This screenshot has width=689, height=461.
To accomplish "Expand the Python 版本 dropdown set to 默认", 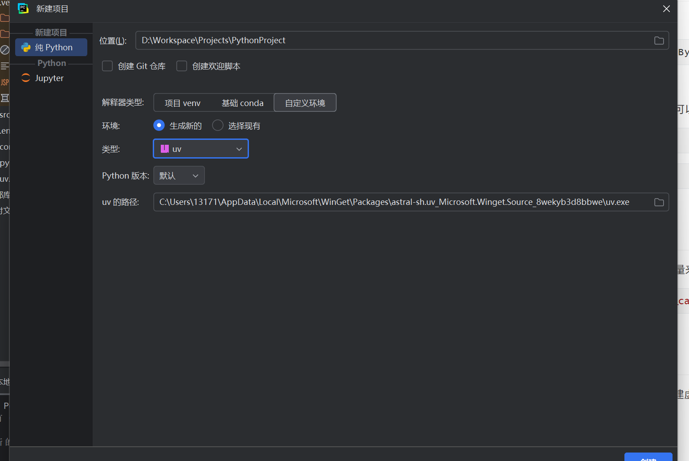I will tap(179, 175).
